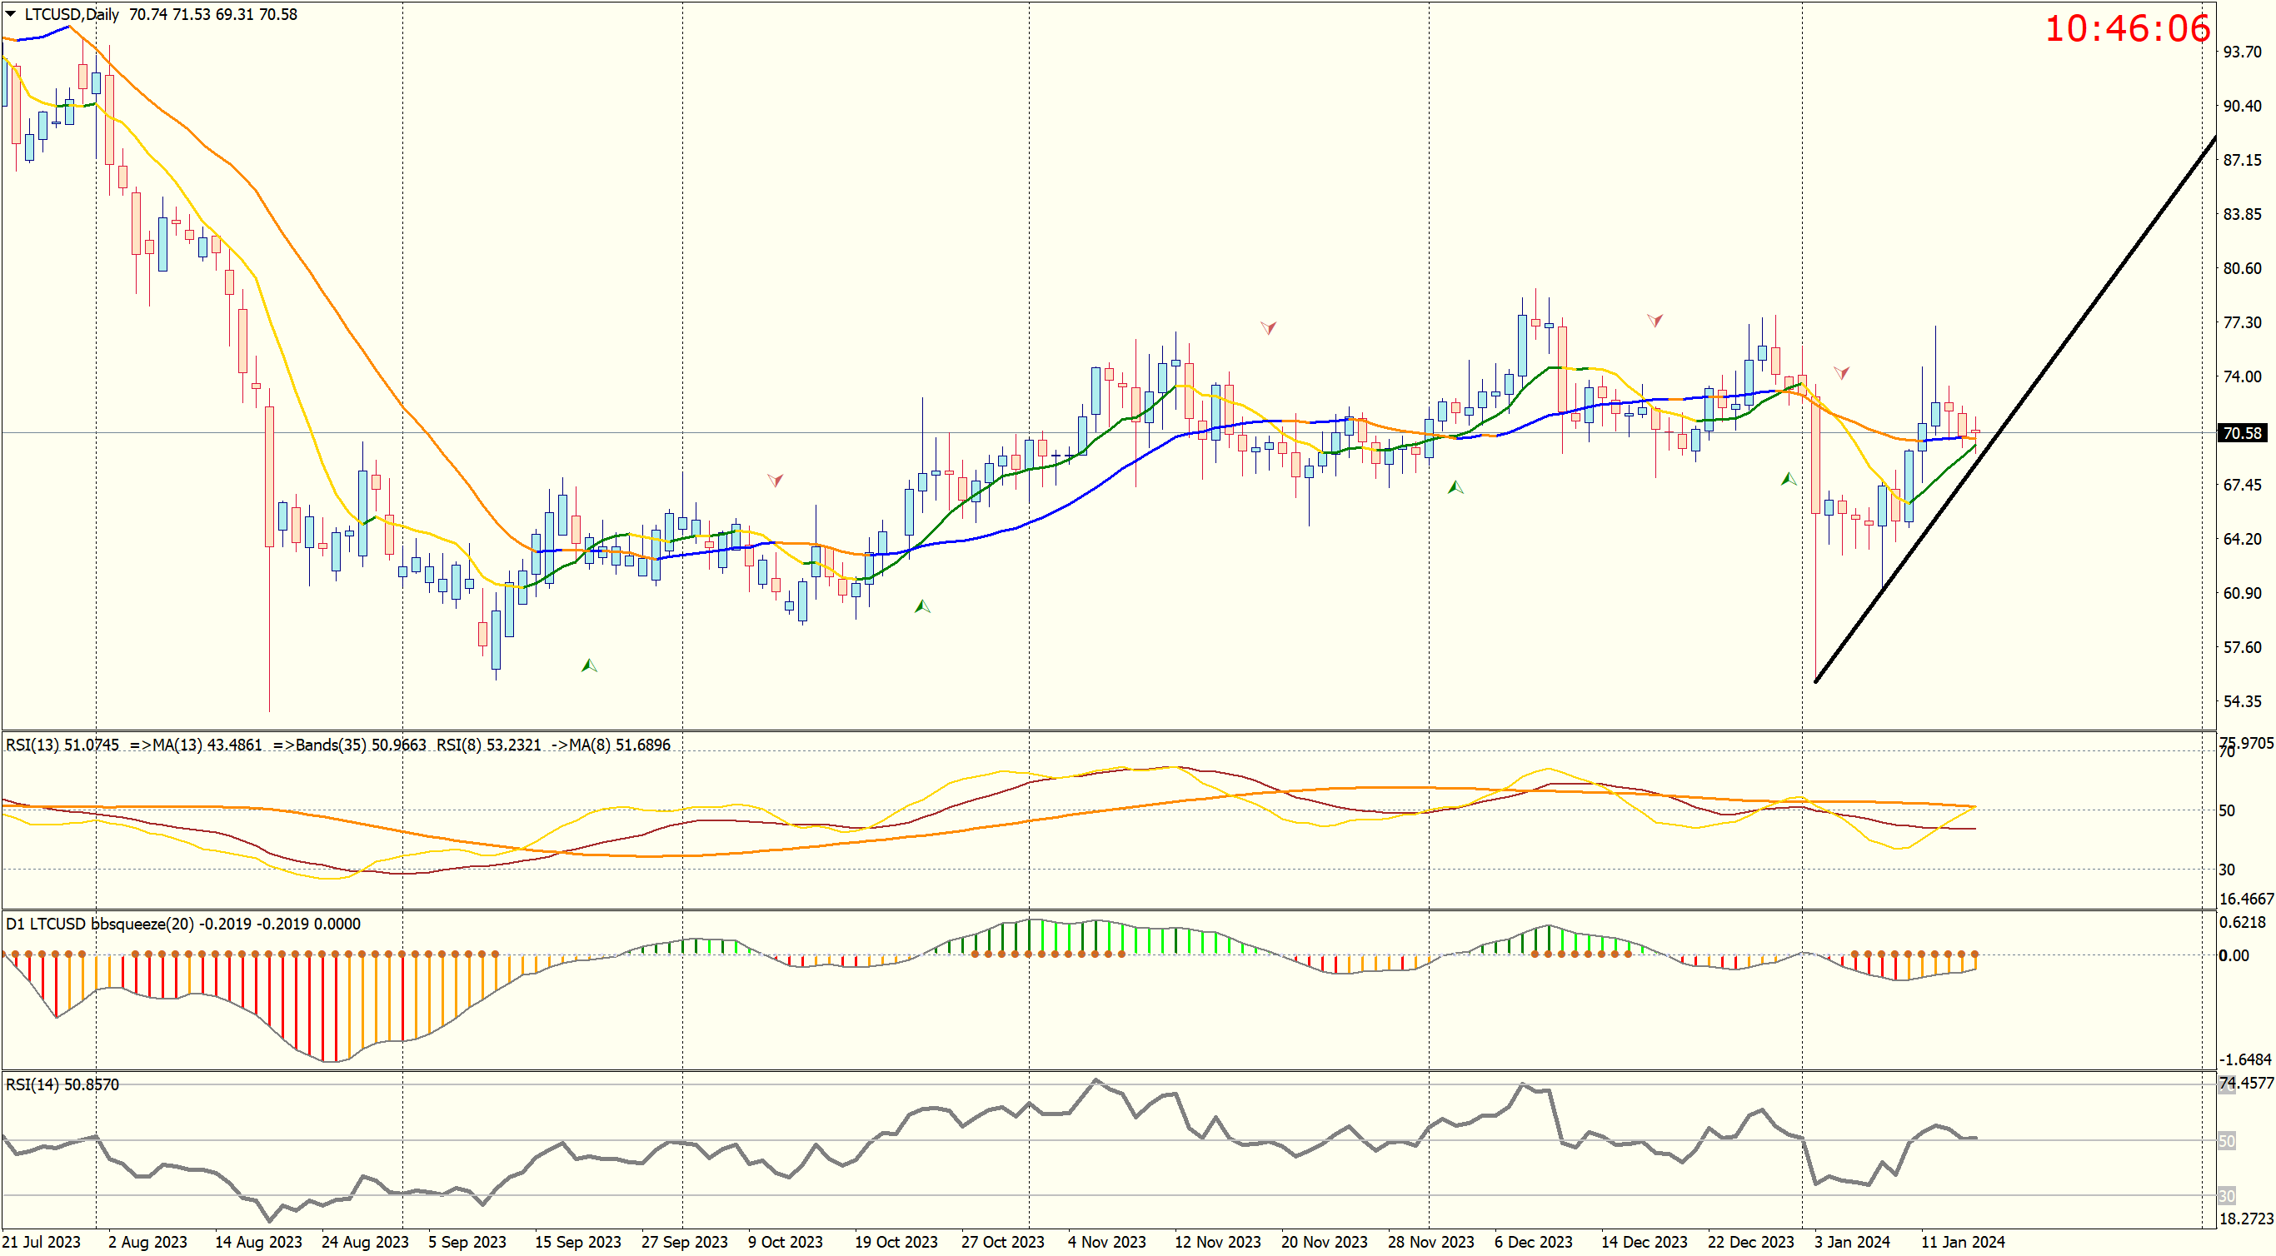Screen dimensions: 2276x1256
Task: Open the dropdown triangle beside LTCUSD,Daily
Action: tap(11, 14)
